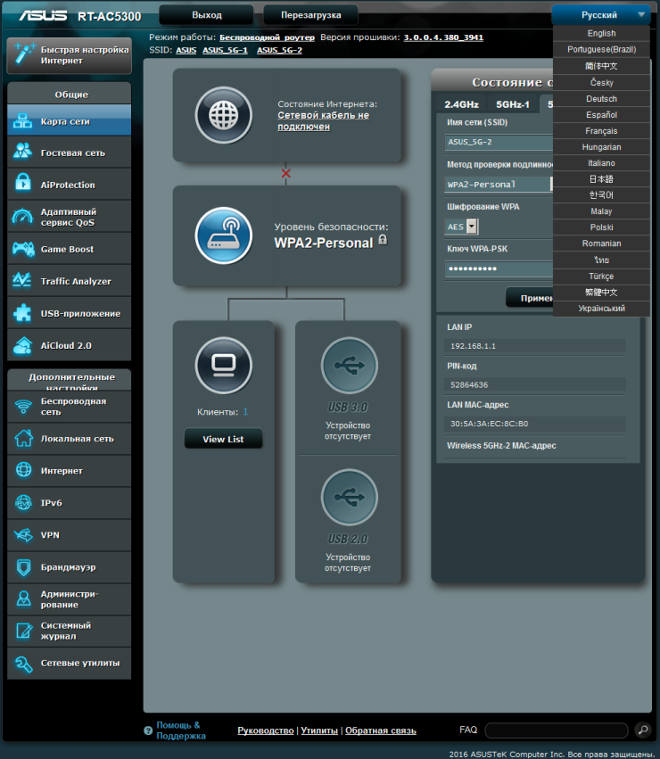Click the FAQ search magnifier icon
This screenshot has height=759, width=660.
coord(643,730)
